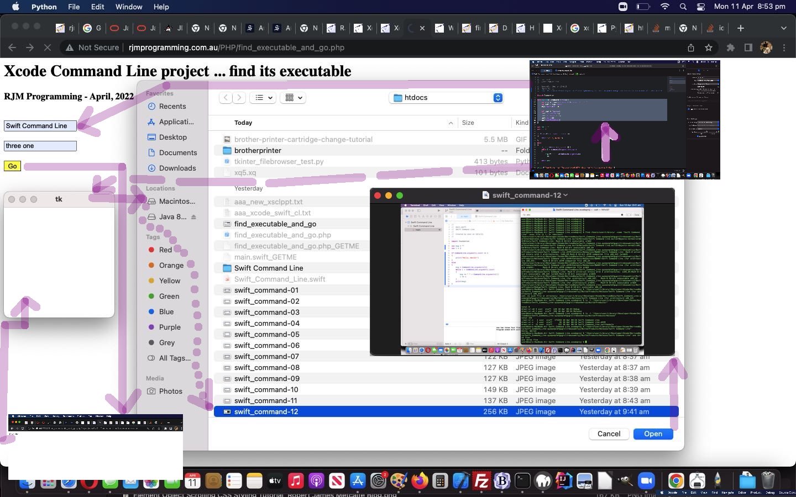796x497 pixels.
Task: Select Photos under Media
Action: (170, 391)
